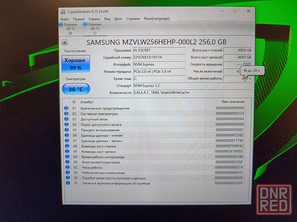Click the blue status icon for Процент использования
This screenshot has width=297, height=222.
coord(66,130)
